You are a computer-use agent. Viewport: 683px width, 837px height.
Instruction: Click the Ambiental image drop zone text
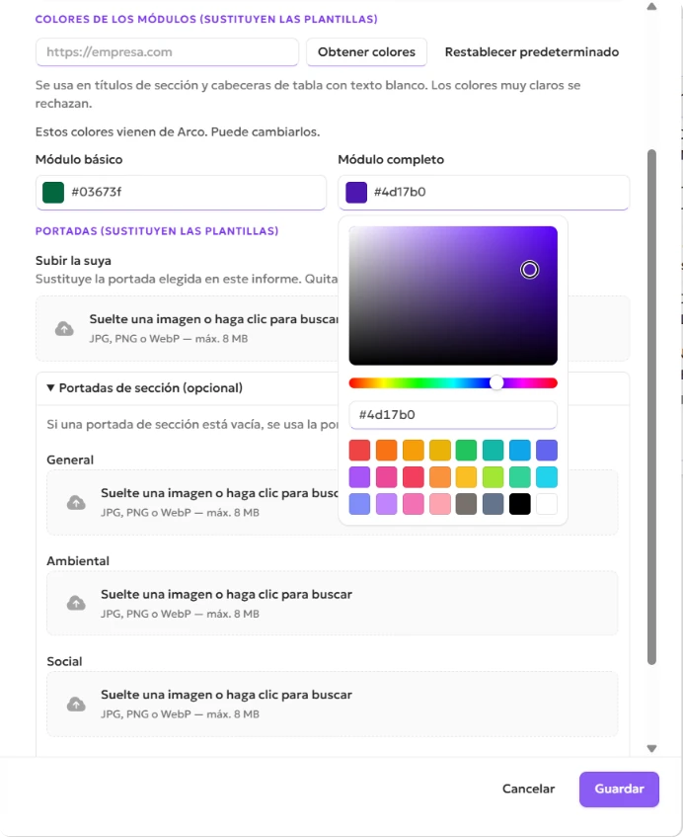pyautogui.click(x=227, y=594)
